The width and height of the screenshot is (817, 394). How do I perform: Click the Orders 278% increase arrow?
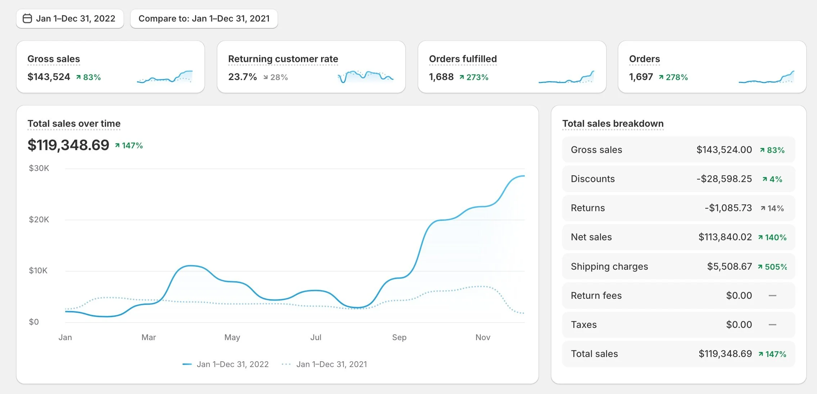click(661, 77)
